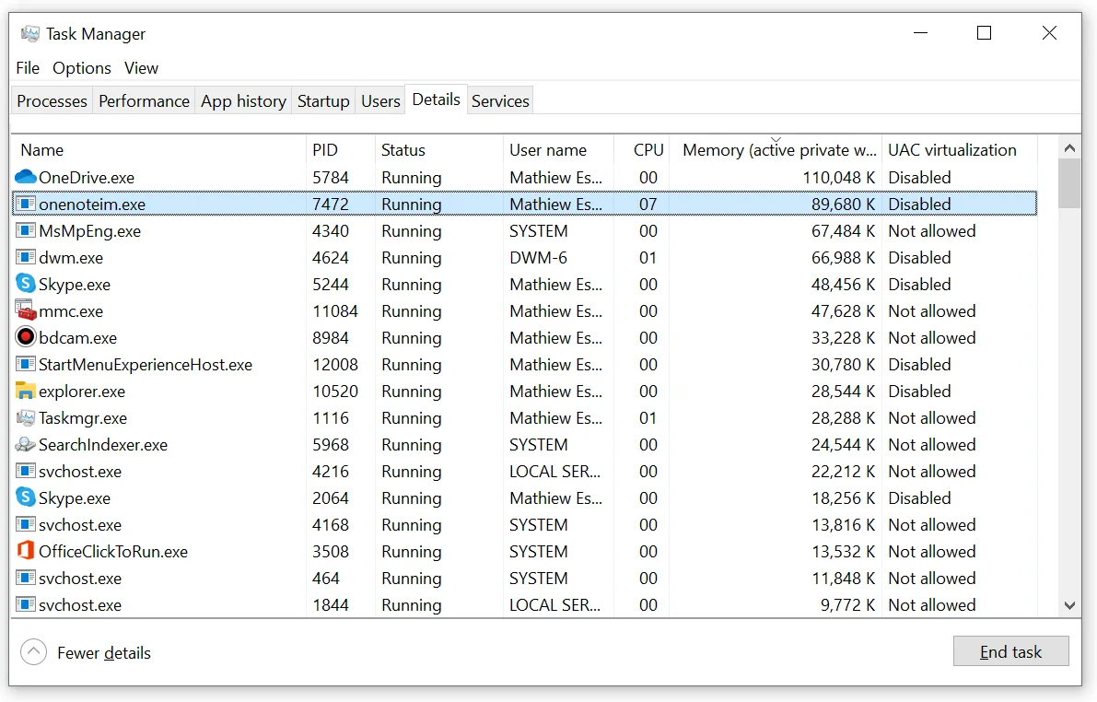Viewport: 1097px width, 702px height.
Task: Click the svchost.exe icon with PID 4216
Action: tap(26, 471)
